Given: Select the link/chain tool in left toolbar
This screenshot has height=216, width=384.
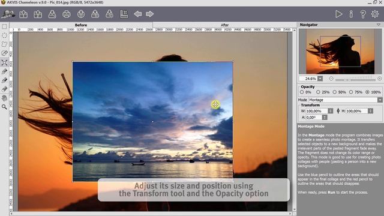Looking at the screenshot, I should coord(4,53).
